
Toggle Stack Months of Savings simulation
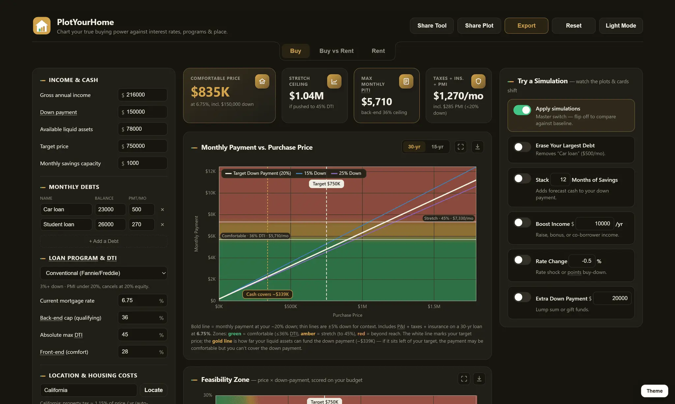point(522,178)
